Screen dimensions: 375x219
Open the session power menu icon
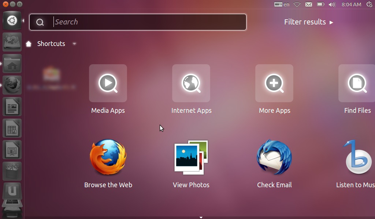click(370, 4)
